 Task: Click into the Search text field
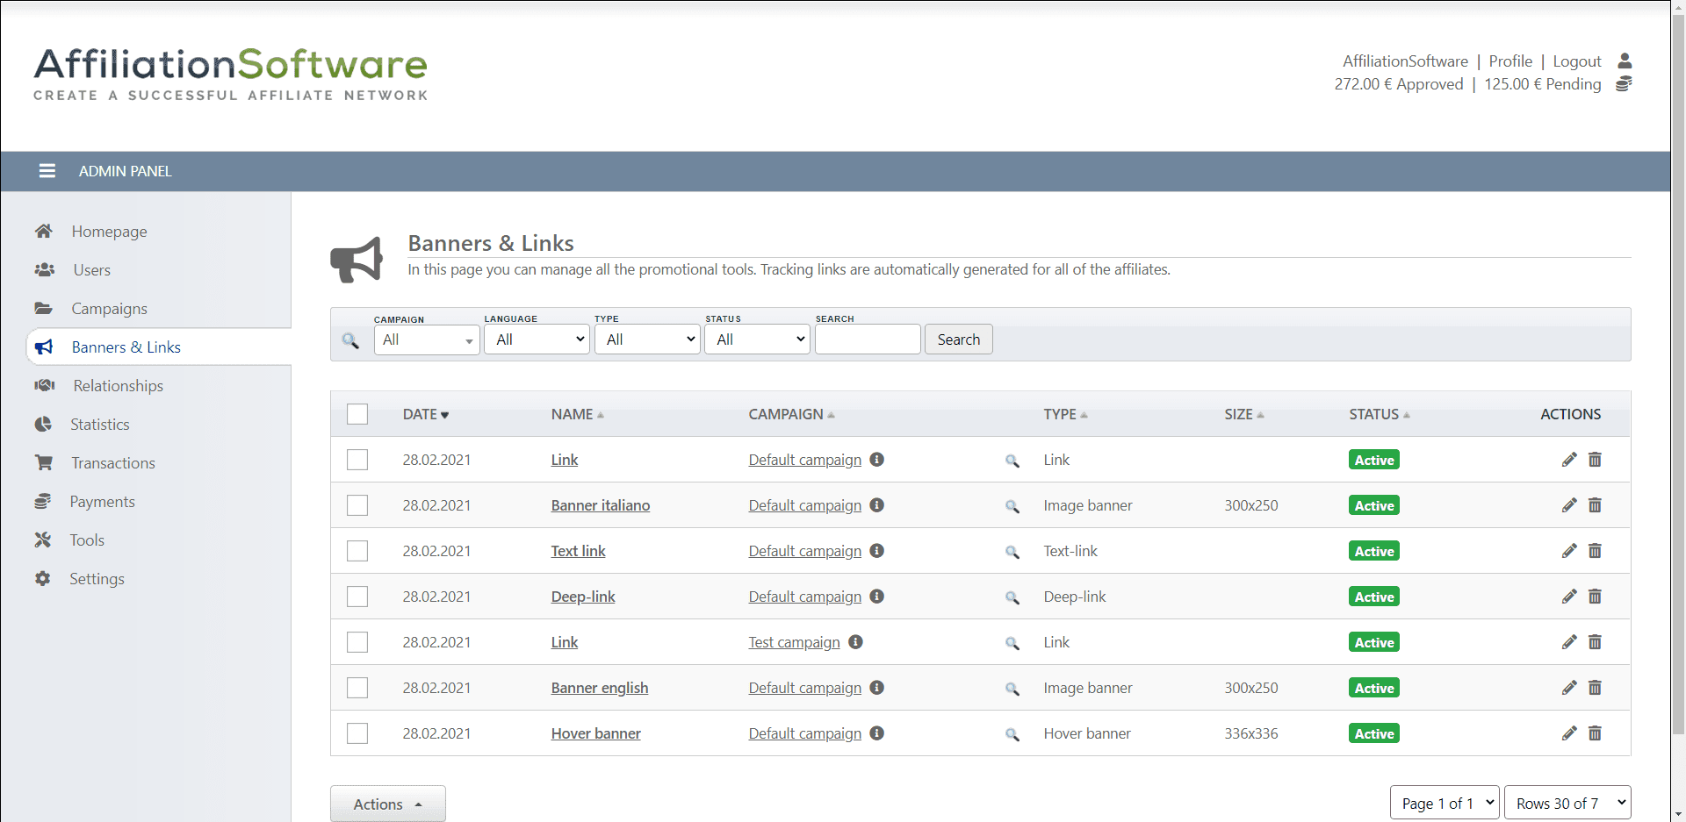(868, 340)
